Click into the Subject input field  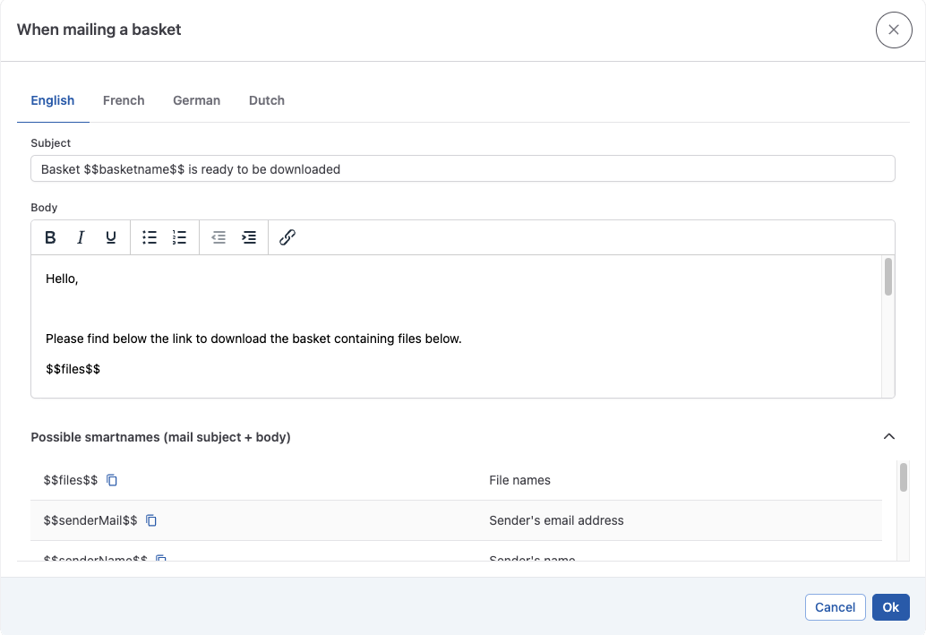pyautogui.click(x=462, y=168)
